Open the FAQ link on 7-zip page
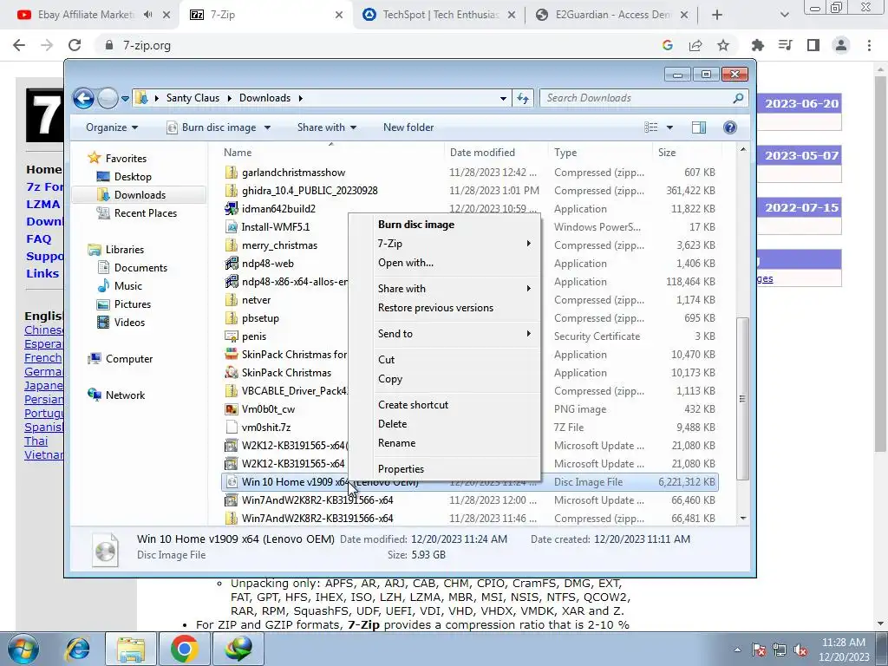The height and width of the screenshot is (666, 888). pyautogui.click(x=38, y=239)
